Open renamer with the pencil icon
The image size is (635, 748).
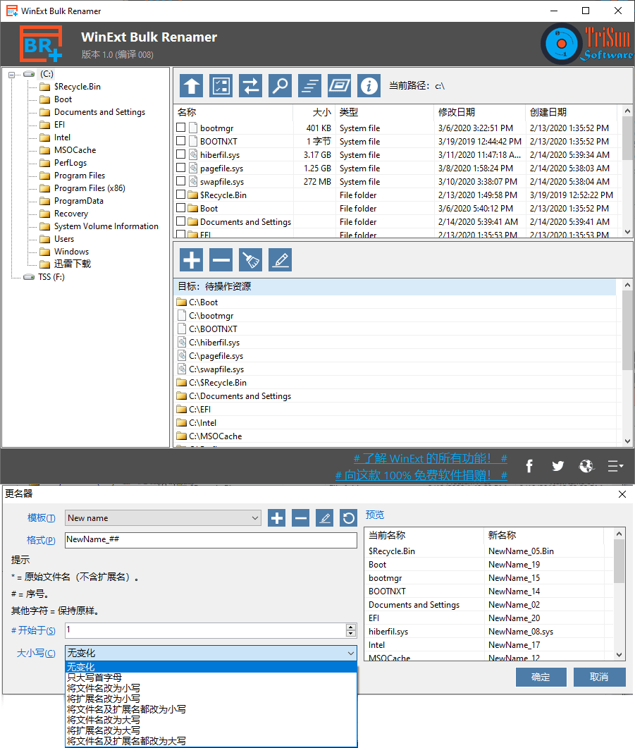pos(280,260)
